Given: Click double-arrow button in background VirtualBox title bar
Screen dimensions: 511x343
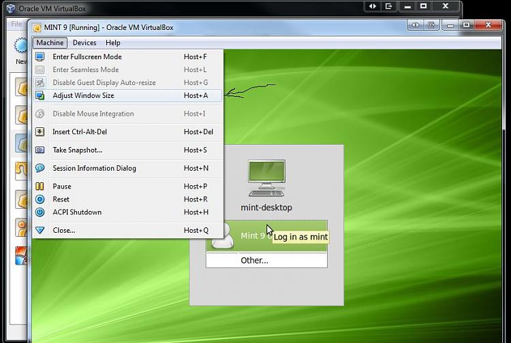Looking at the screenshot, I should pyautogui.click(x=373, y=6).
